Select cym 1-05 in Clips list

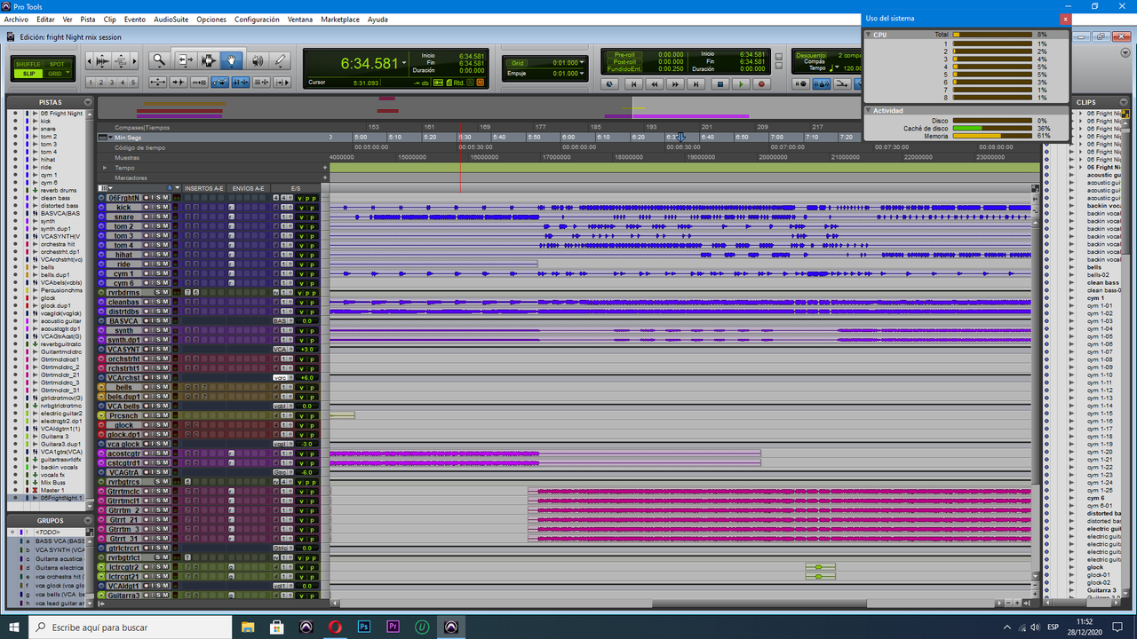point(1100,336)
